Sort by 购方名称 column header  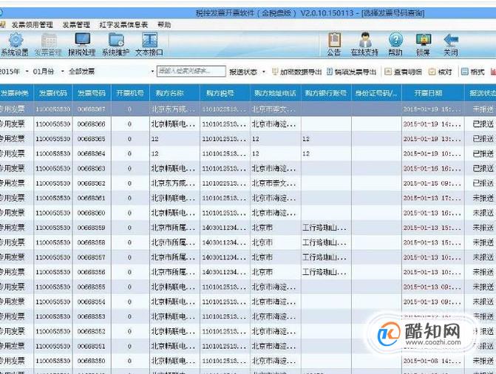pyautogui.click(x=174, y=93)
